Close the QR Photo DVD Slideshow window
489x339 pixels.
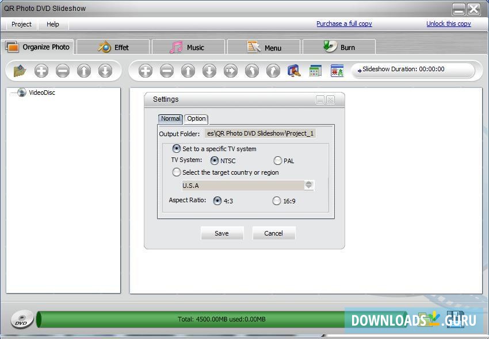click(473, 9)
